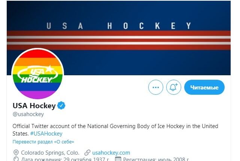Click Перевести раздел «О себе» translate link
Viewport: 240px width, 161px height.
(x=43, y=142)
